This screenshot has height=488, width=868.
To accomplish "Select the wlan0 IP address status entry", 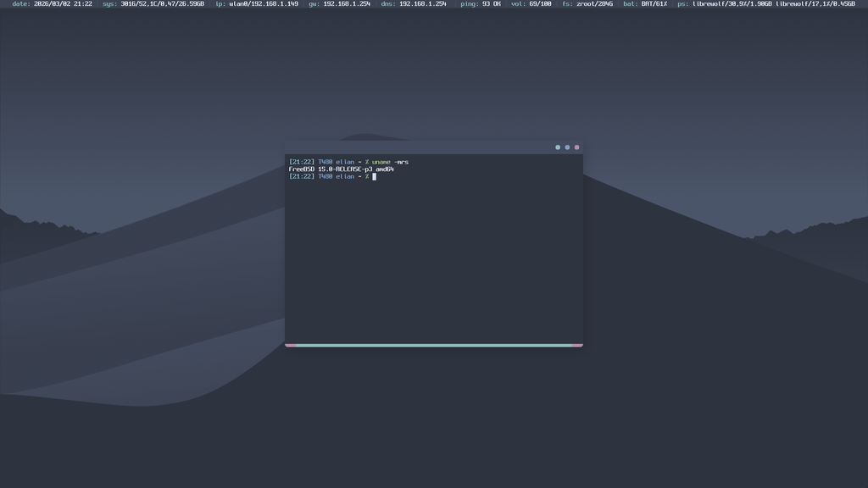I will pyautogui.click(x=257, y=4).
